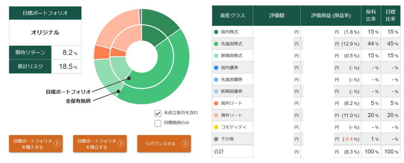
Task: Click 目標比率 column header
Action: click(x=391, y=15)
